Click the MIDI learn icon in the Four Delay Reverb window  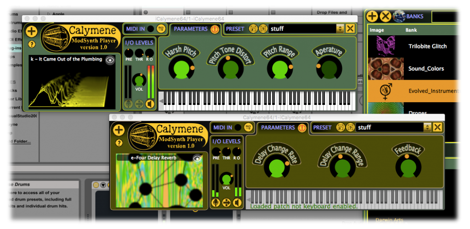[248, 128]
